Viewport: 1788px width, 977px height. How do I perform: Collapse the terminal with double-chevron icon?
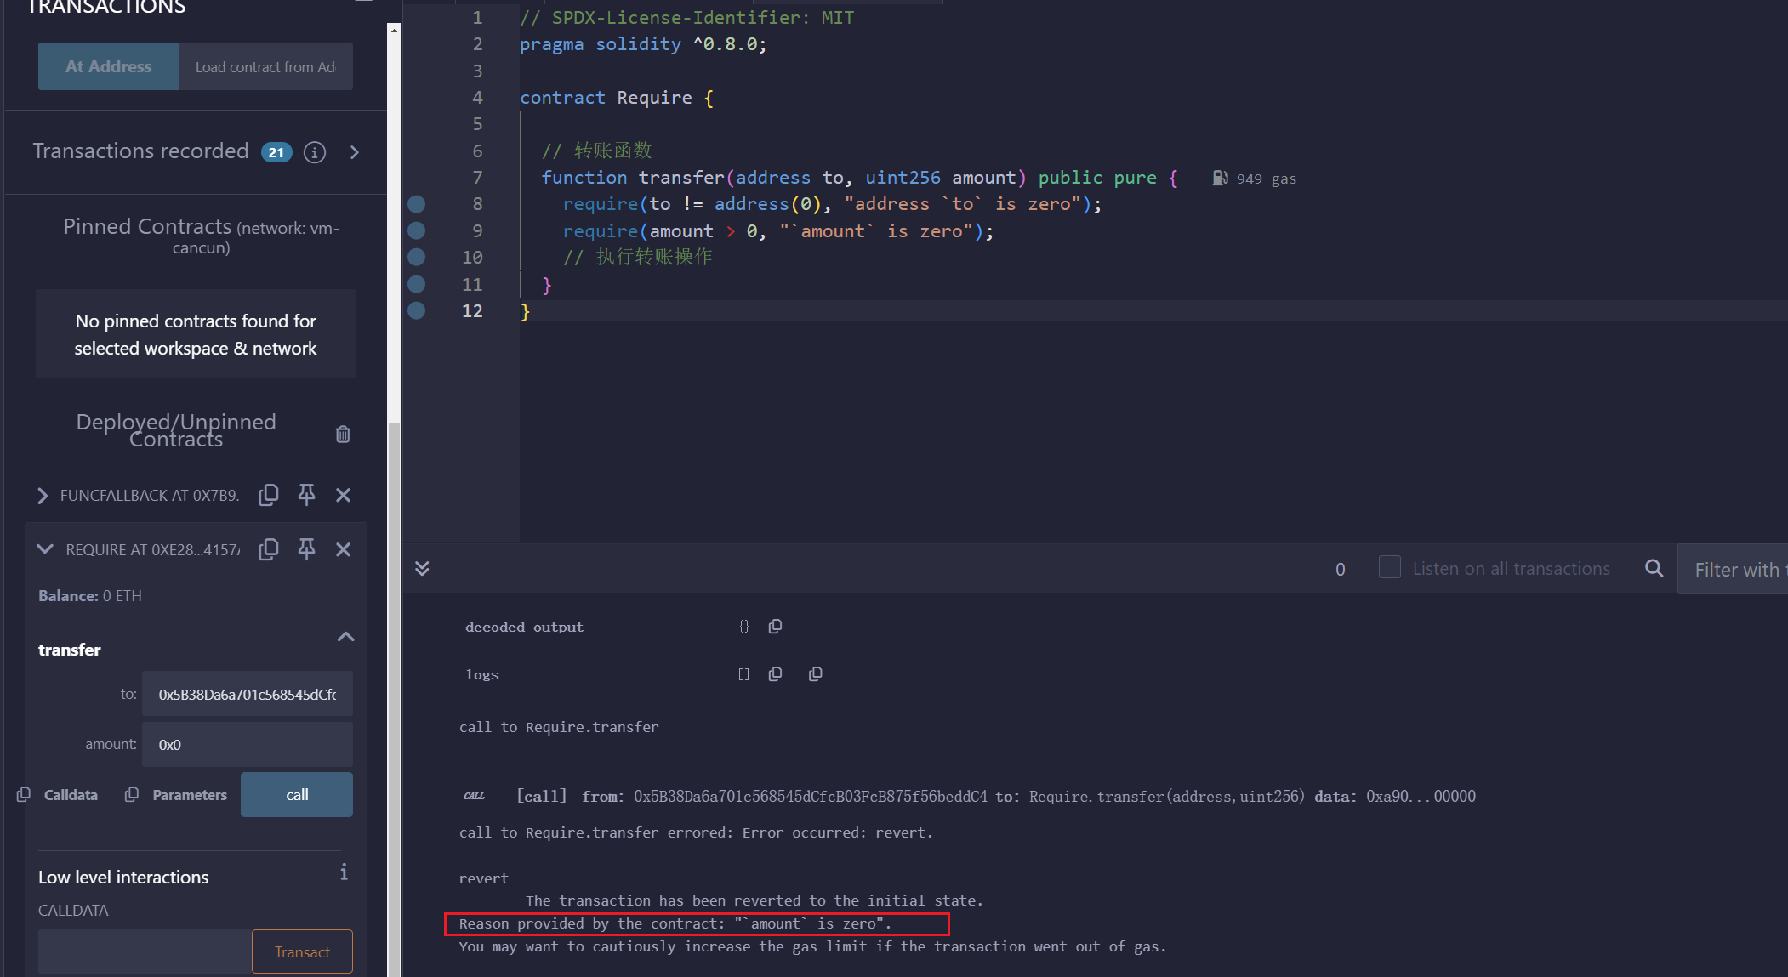coord(422,568)
